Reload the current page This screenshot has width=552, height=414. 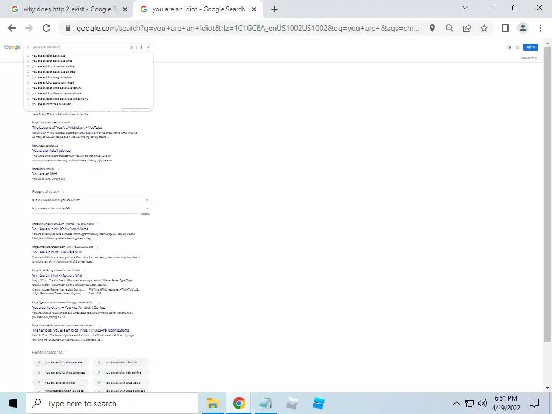[x=46, y=28]
